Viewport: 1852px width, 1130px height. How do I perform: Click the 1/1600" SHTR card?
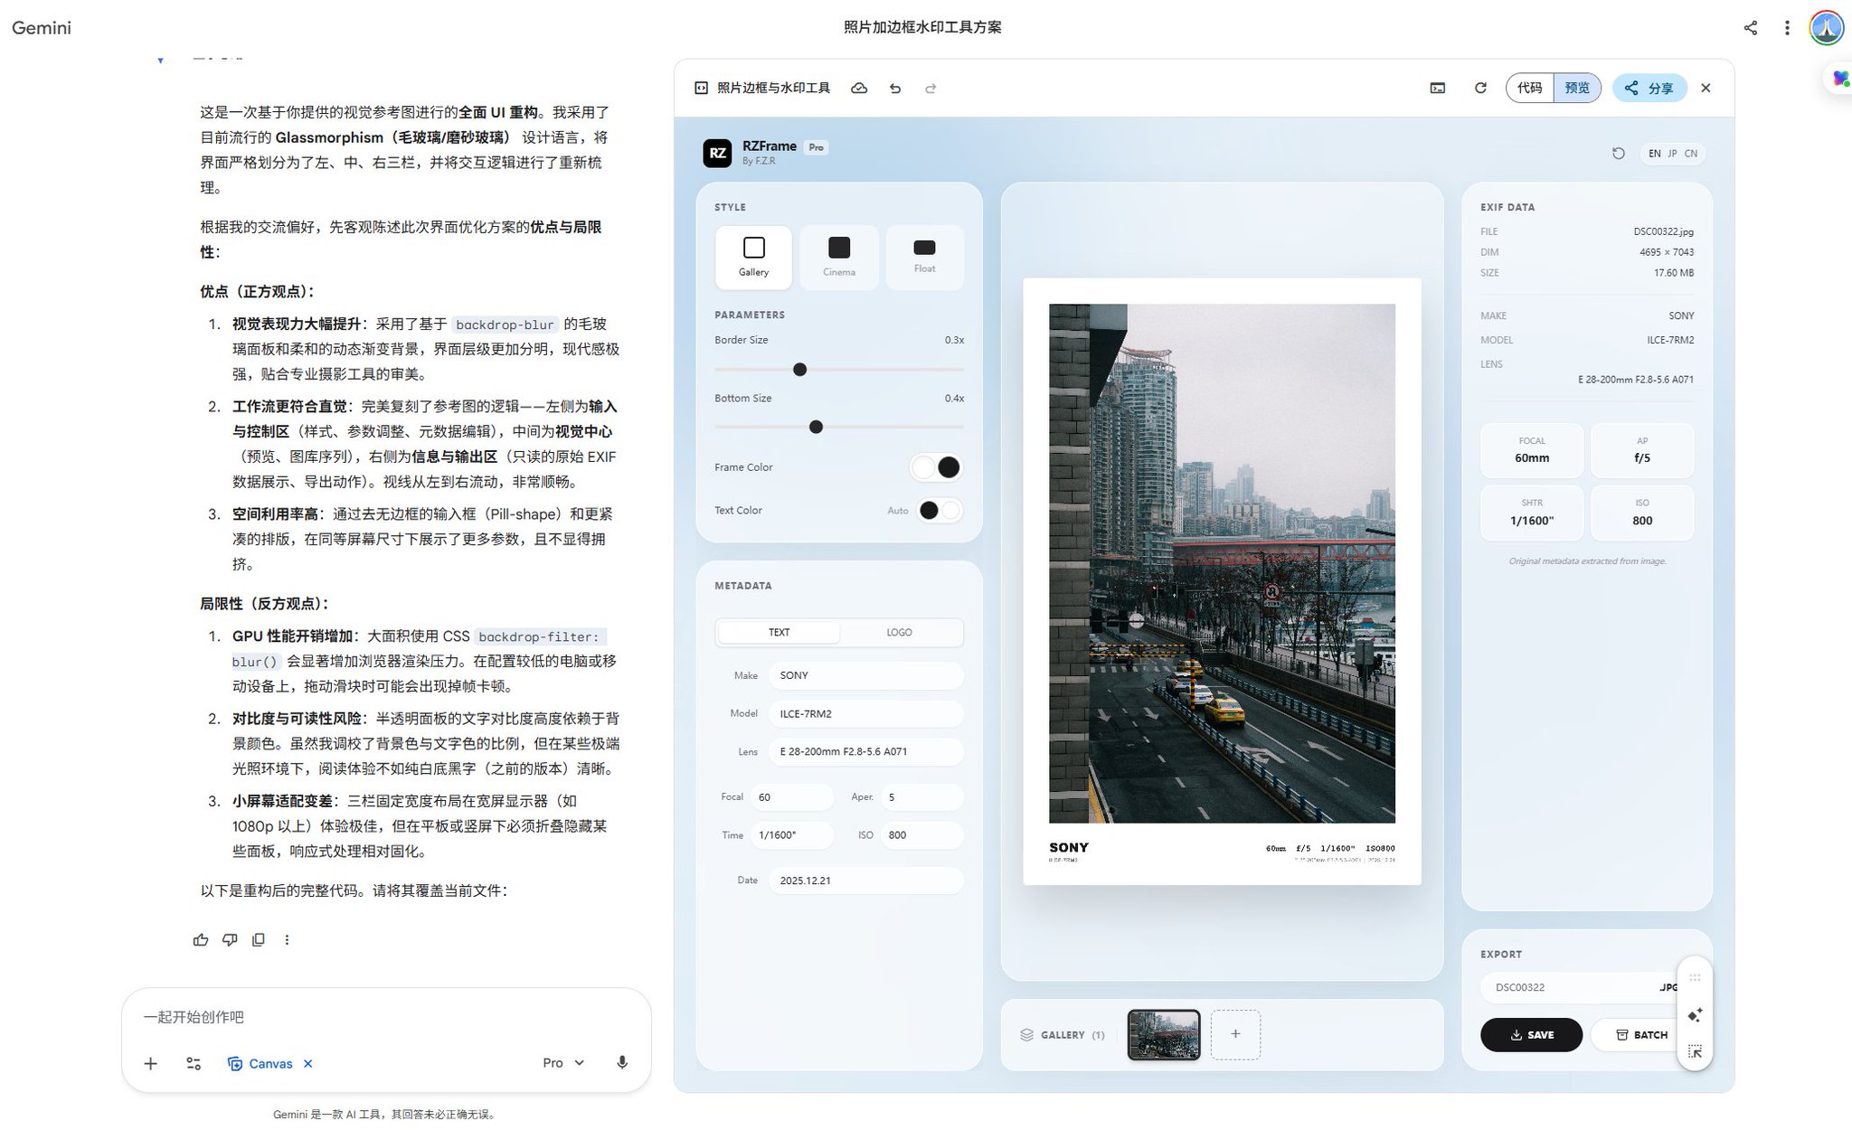[1532, 513]
